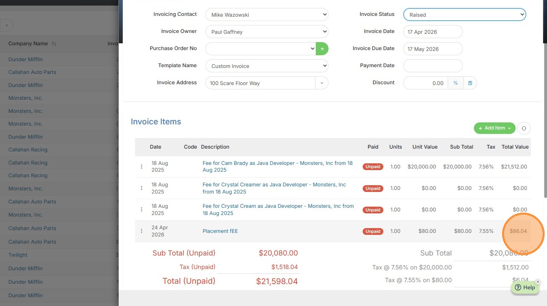Viewport: 547px width, 306px height.
Task: Expand the Invoice Address dropdown arrow
Action: pyautogui.click(x=322, y=83)
